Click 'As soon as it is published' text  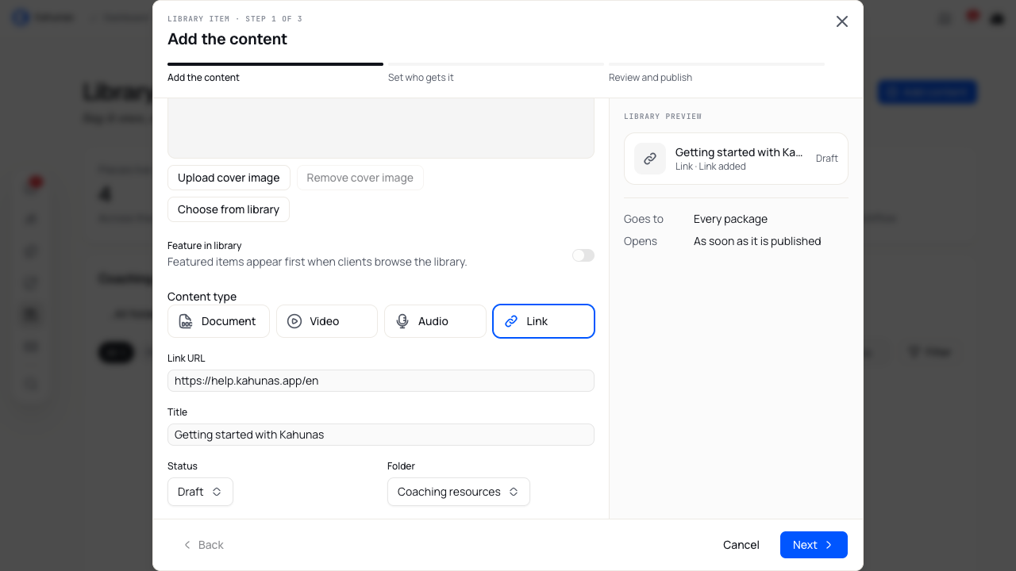coord(757,241)
